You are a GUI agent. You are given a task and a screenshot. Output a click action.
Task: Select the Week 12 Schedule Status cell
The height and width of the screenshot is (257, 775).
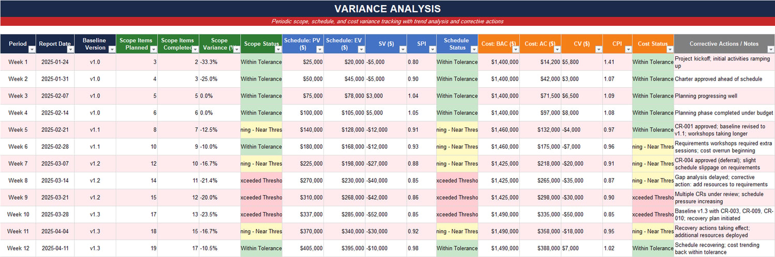click(457, 248)
